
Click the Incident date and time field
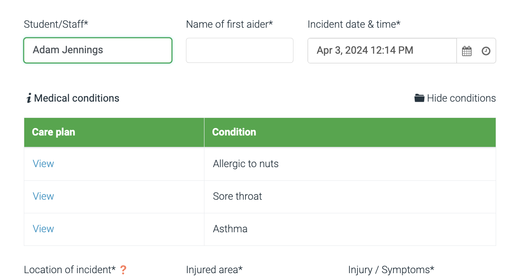382,50
